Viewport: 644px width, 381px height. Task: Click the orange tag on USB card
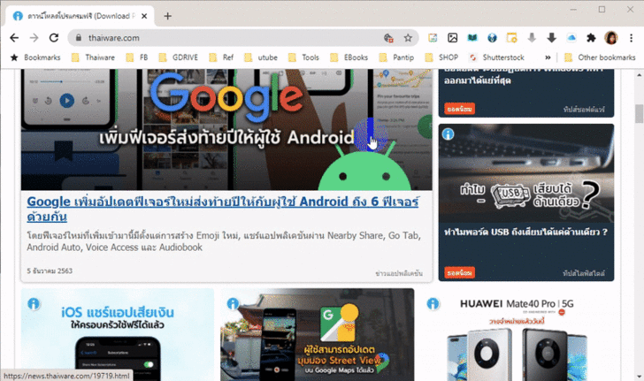[x=460, y=272]
